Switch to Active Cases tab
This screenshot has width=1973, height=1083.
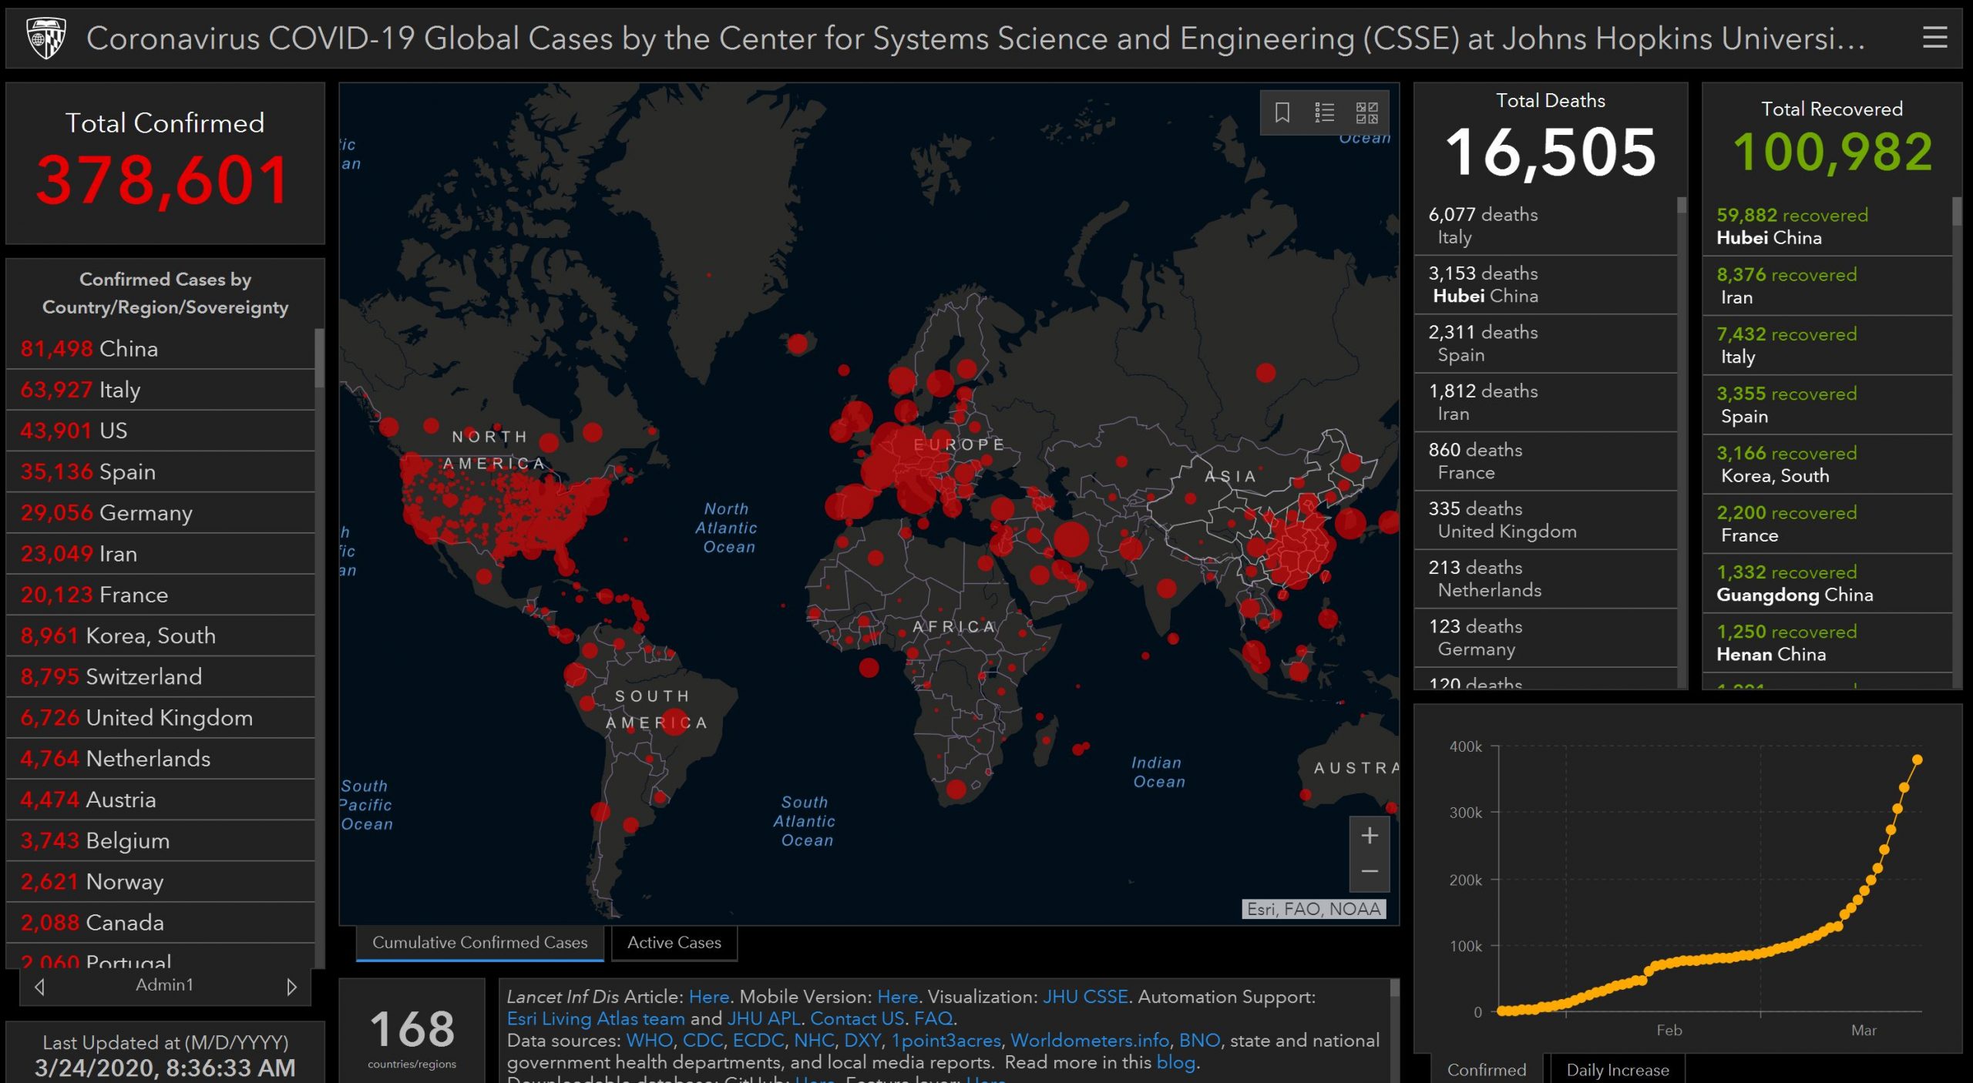pos(674,942)
